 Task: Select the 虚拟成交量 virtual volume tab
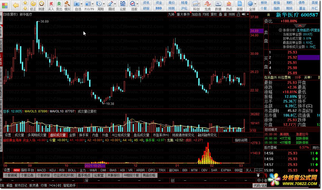[58, 135]
